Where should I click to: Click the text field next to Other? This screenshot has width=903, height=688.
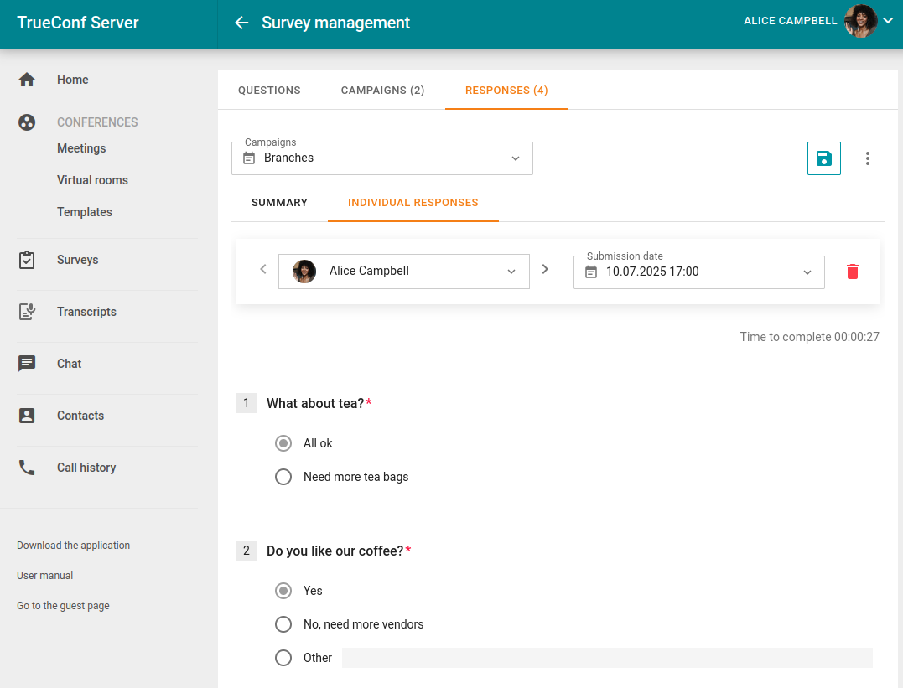pos(606,658)
